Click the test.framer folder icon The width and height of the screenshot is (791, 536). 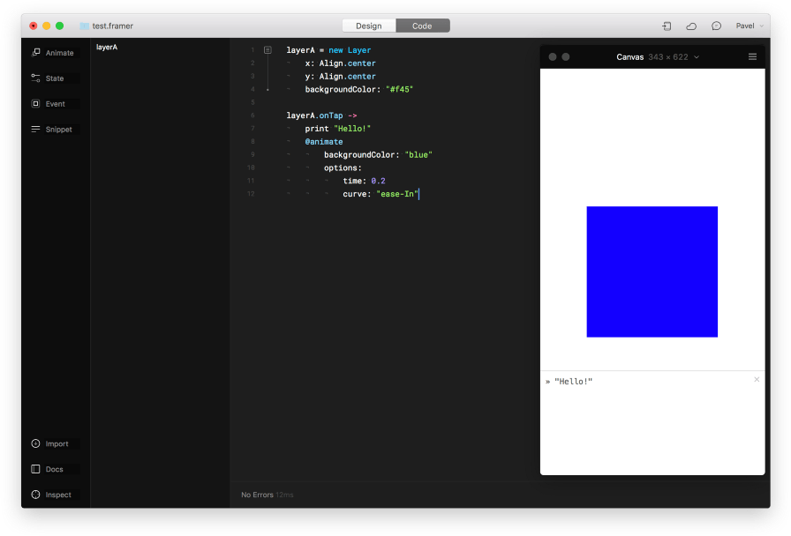tap(84, 26)
